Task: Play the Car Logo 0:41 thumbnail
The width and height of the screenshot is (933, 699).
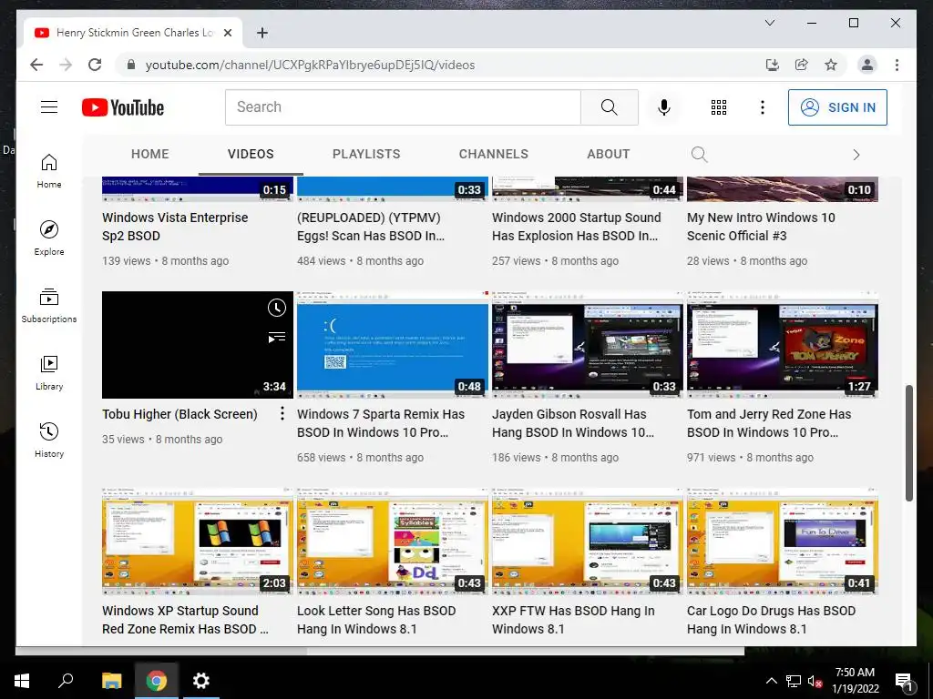Action: pos(783,542)
